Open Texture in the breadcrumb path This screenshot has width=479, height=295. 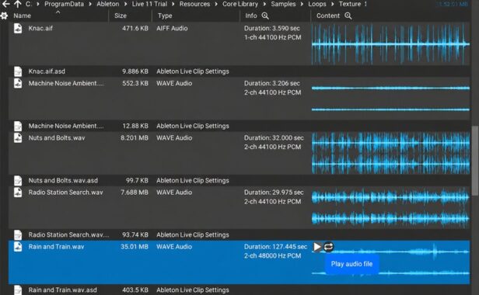click(350, 4)
